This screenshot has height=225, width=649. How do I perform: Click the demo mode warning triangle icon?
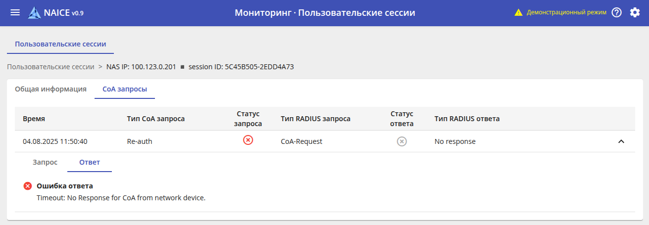(518, 13)
